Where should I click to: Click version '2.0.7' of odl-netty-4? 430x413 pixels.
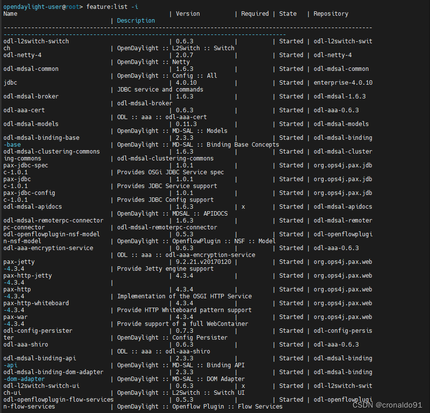pos(184,55)
